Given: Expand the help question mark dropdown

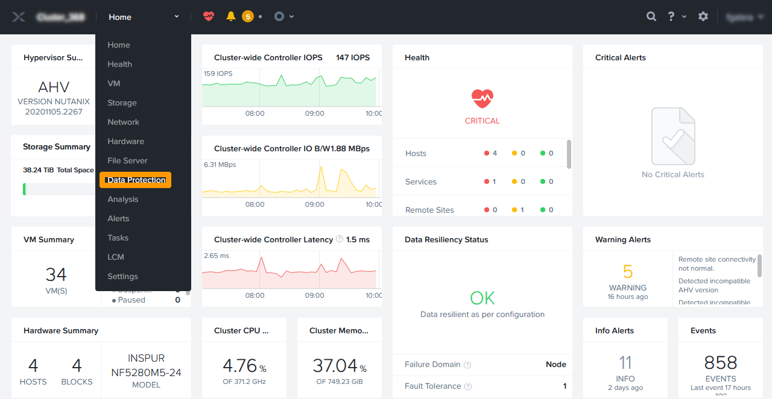Looking at the screenshot, I should pyautogui.click(x=676, y=16).
